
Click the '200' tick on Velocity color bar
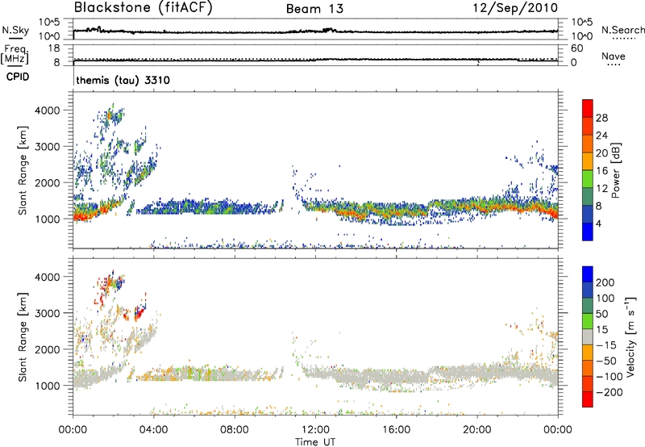coord(605,282)
